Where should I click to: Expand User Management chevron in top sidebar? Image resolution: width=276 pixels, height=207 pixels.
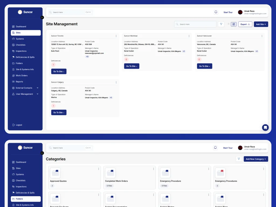[x=37, y=94]
